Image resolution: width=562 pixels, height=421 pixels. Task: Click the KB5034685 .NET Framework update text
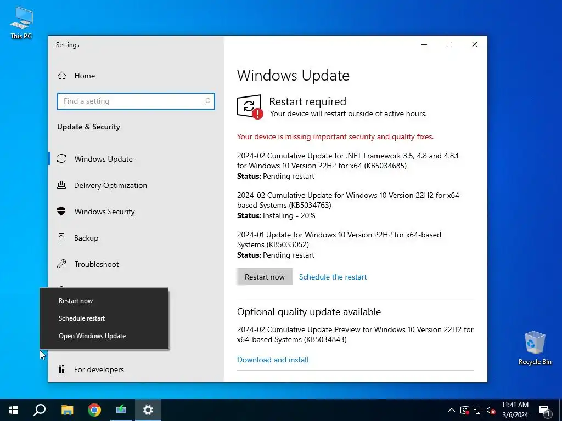coord(347,161)
